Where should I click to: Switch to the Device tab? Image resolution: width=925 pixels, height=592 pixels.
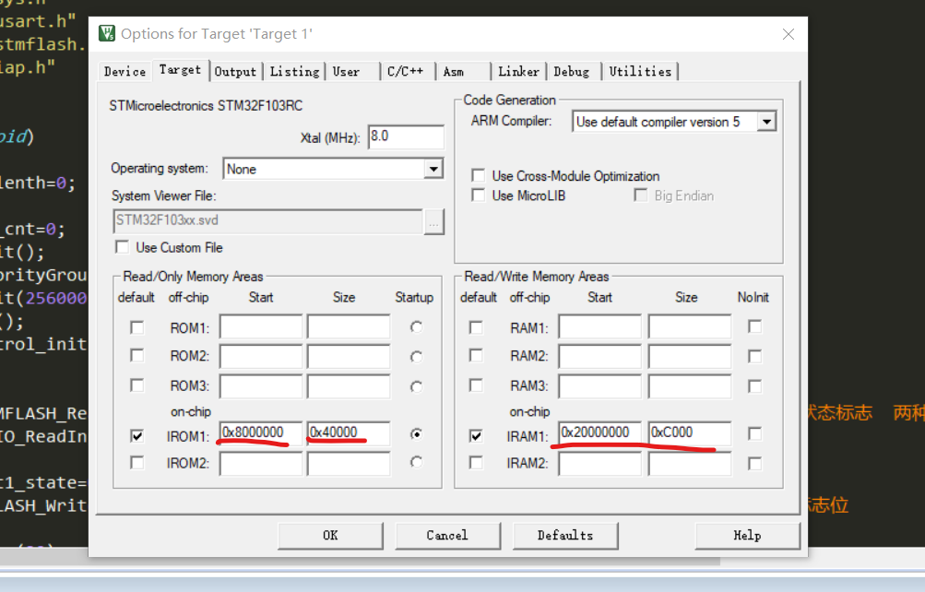tap(125, 70)
